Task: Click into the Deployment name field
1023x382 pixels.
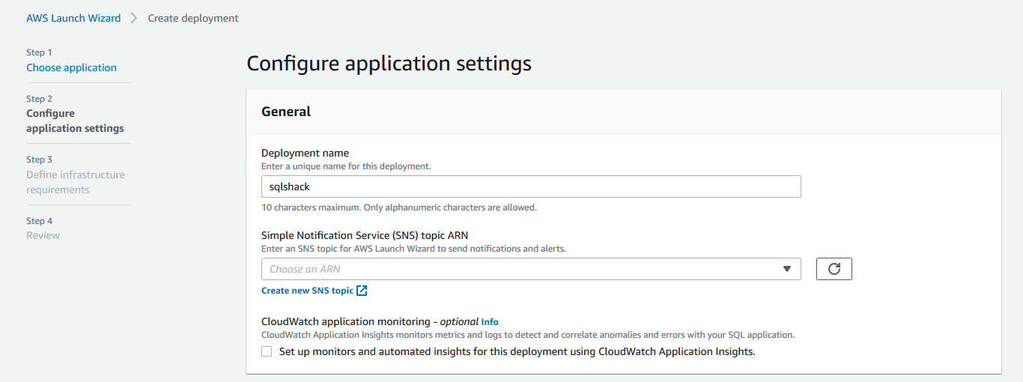Action: (x=530, y=187)
